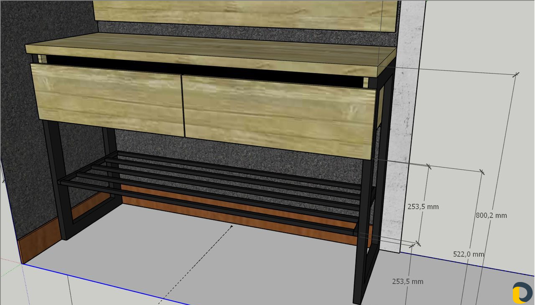Click the 253,5 mm label beneath 522,0 mm

[408, 282]
